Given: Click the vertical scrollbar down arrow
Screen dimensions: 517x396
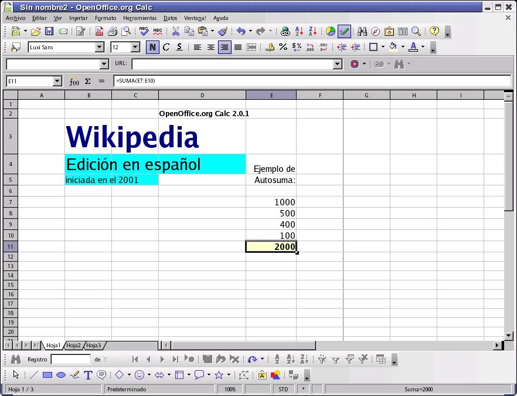Looking at the screenshot, I should 508,336.
